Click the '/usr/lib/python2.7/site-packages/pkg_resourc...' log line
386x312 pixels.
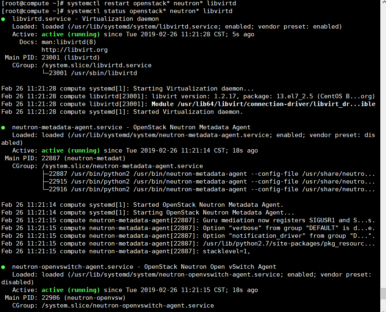(x=188, y=243)
